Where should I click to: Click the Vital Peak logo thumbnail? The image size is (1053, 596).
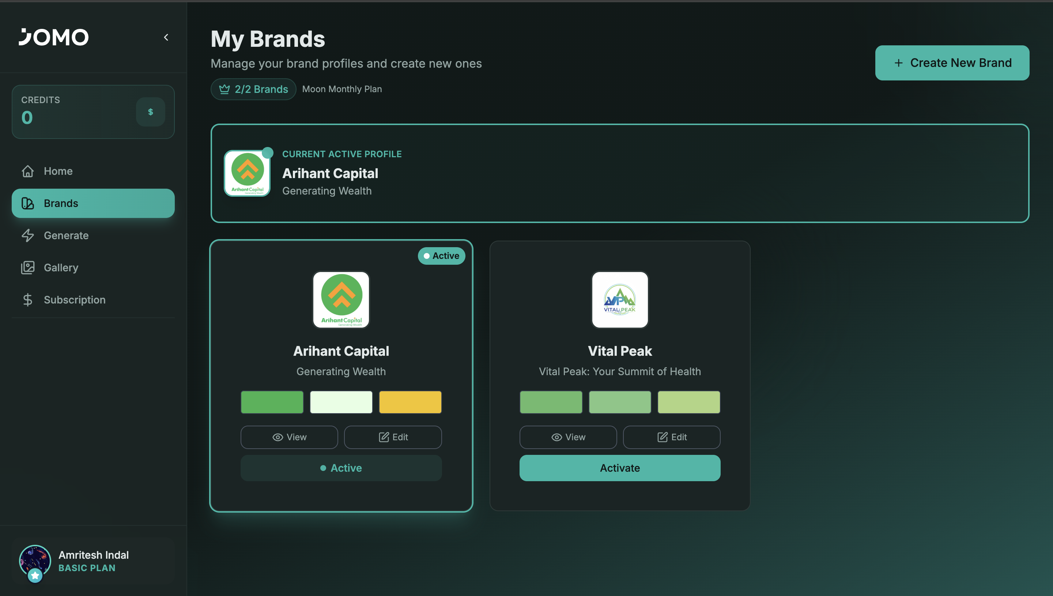pos(620,299)
